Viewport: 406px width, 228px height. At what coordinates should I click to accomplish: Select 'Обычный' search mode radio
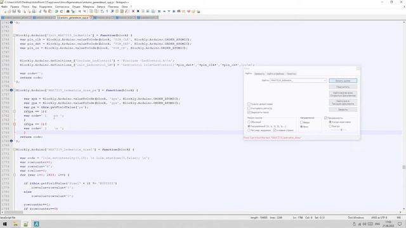click(x=249, y=122)
